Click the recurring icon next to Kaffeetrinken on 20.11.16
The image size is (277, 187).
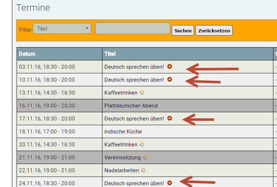pos(142,144)
